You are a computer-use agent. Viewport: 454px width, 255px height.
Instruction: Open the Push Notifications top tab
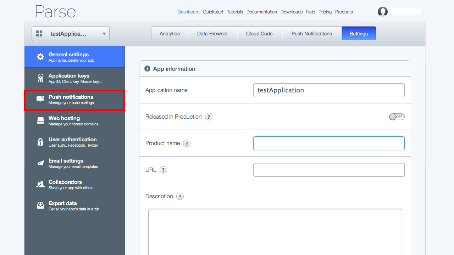point(312,34)
